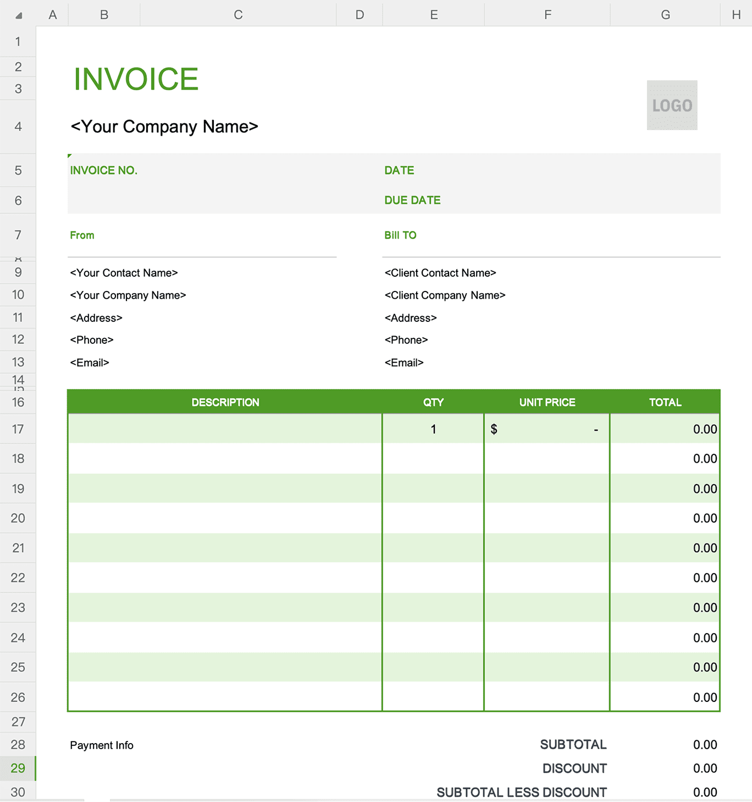Image resolution: width=752 pixels, height=802 pixels.
Task: Select the highlighted row 29 header
Action: [x=18, y=768]
